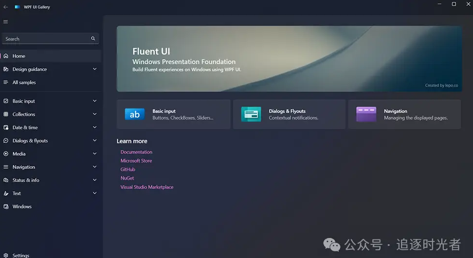Expand the Basic input chevron

pyautogui.click(x=95, y=101)
